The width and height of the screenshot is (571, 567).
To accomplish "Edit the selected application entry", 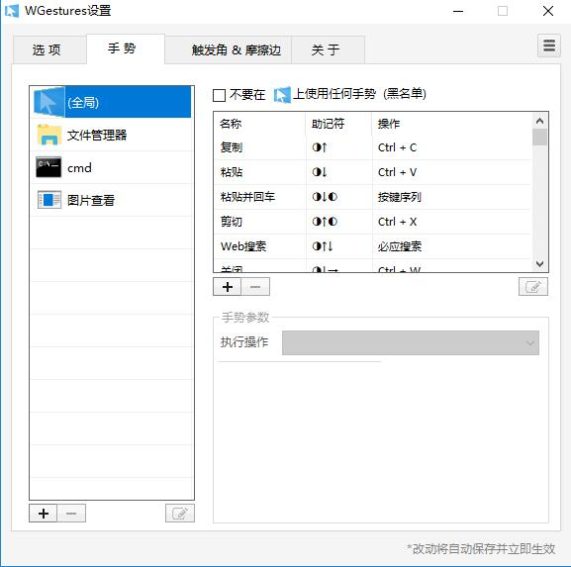I will [180, 514].
